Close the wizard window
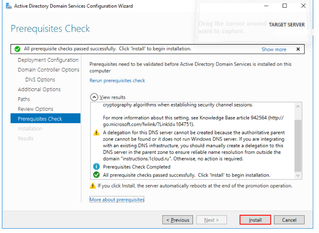The width and height of the screenshot is (319, 233). coord(303,6)
